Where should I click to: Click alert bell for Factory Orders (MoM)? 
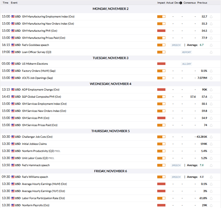click(x=211, y=71)
